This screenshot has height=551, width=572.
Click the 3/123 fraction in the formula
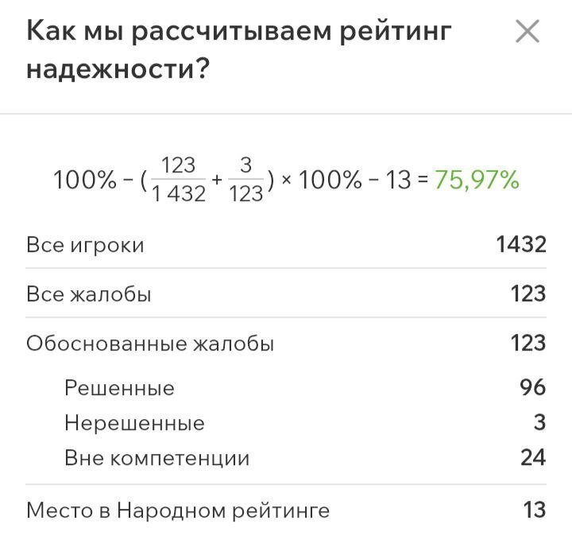pyautogui.click(x=245, y=180)
